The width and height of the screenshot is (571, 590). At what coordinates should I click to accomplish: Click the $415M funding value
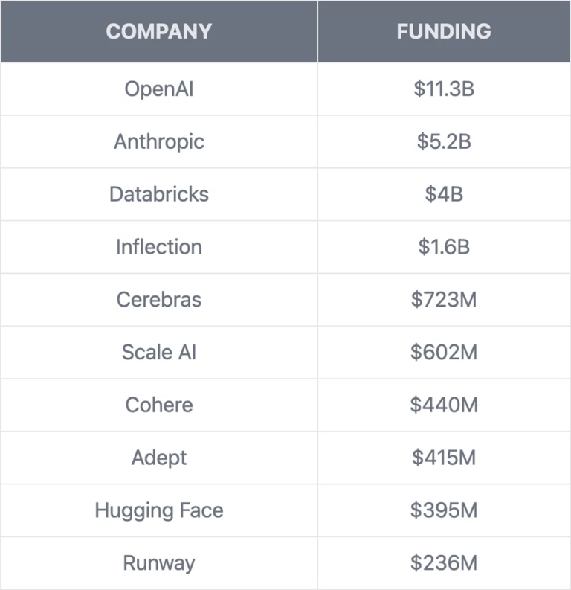pos(444,458)
